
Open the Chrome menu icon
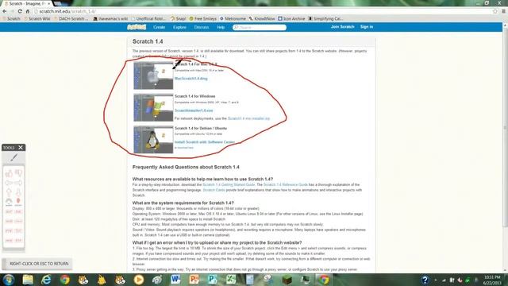pos(503,11)
